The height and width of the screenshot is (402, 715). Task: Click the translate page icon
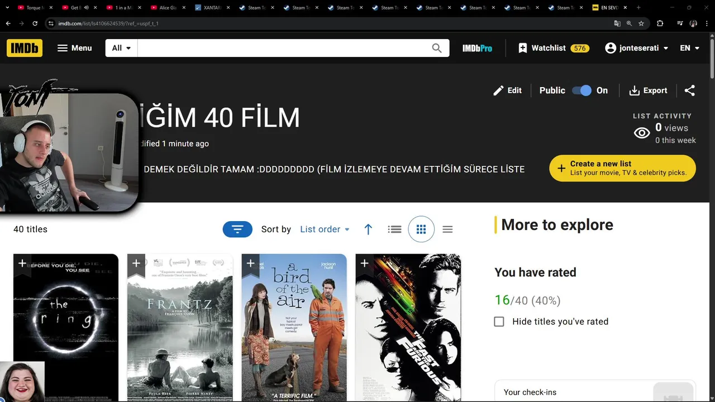click(617, 23)
